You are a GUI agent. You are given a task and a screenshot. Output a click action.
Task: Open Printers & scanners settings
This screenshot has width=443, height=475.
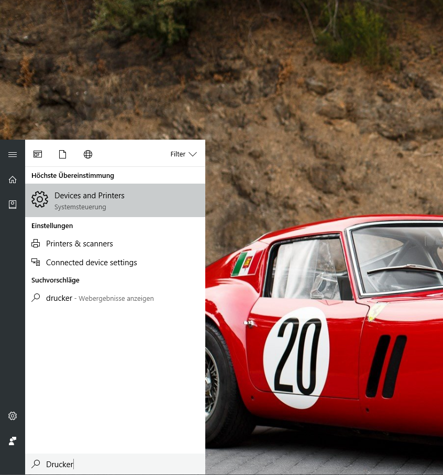(115, 244)
